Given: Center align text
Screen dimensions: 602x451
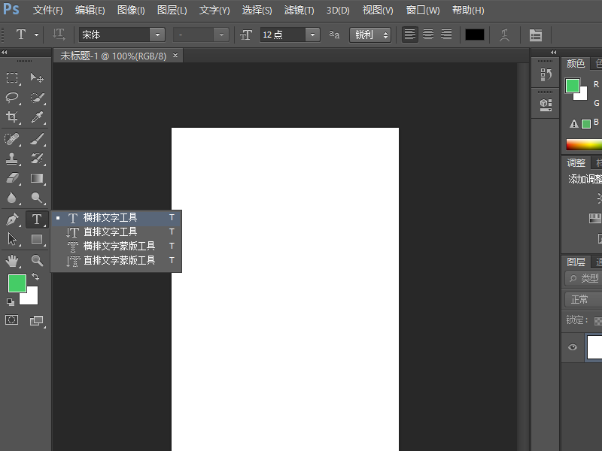Looking at the screenshot, I should coord(428,35).
